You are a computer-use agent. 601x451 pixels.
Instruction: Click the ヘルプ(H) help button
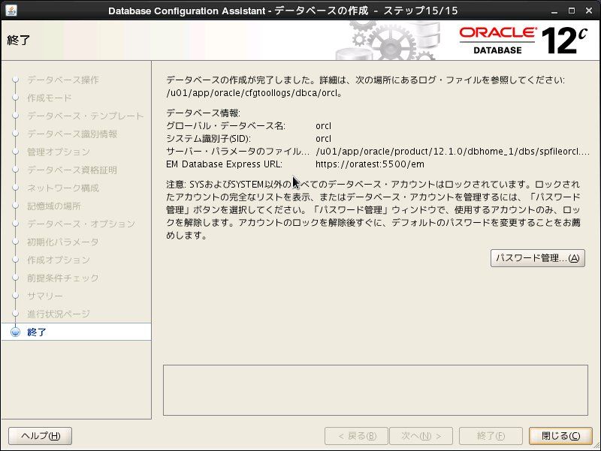41,436
